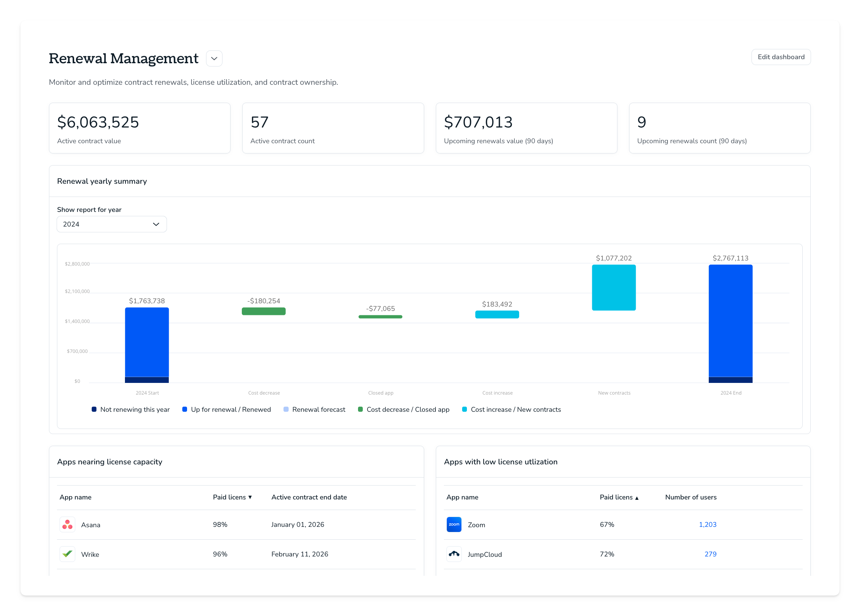Click the Cost decrease green bar
Viewport: 860px width, 616px height.
pyautogui.click(x=263, y=311)
